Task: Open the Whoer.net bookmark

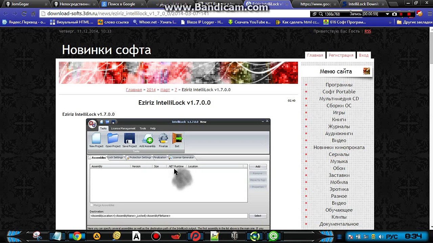Action: pos(155,22)
